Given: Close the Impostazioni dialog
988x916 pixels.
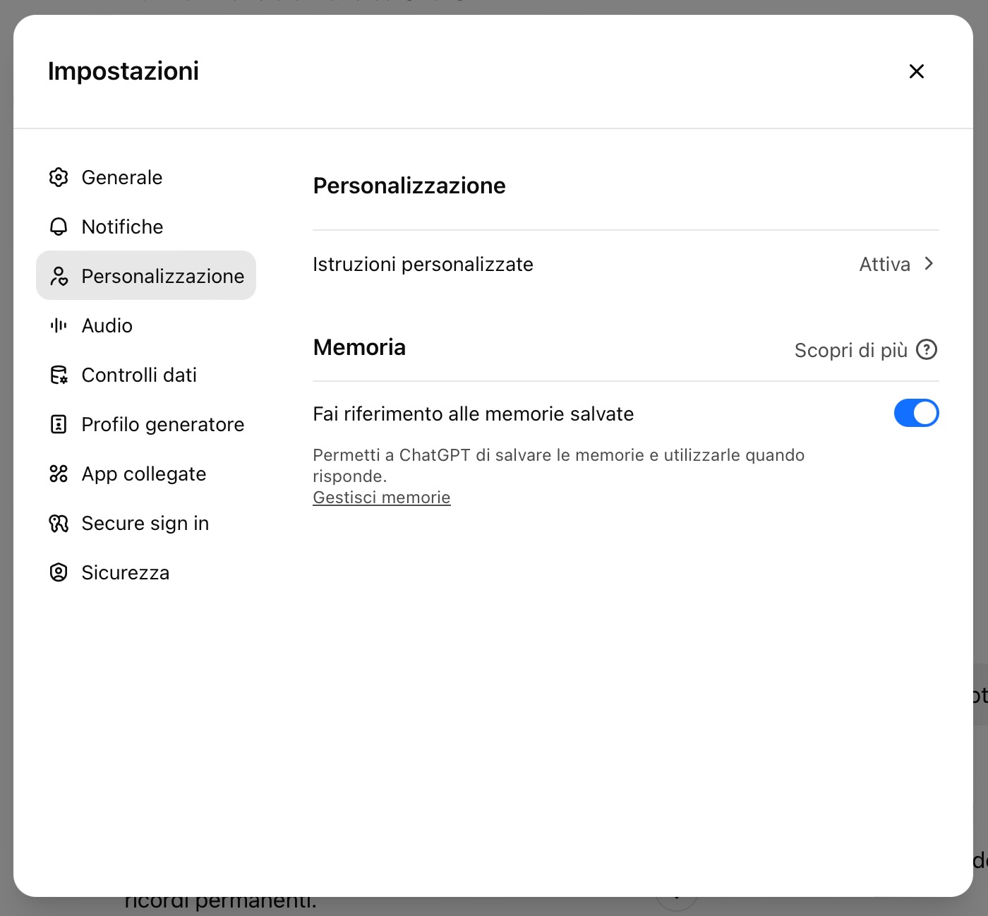Looking at the screenshot, I should tap(916, 71).
